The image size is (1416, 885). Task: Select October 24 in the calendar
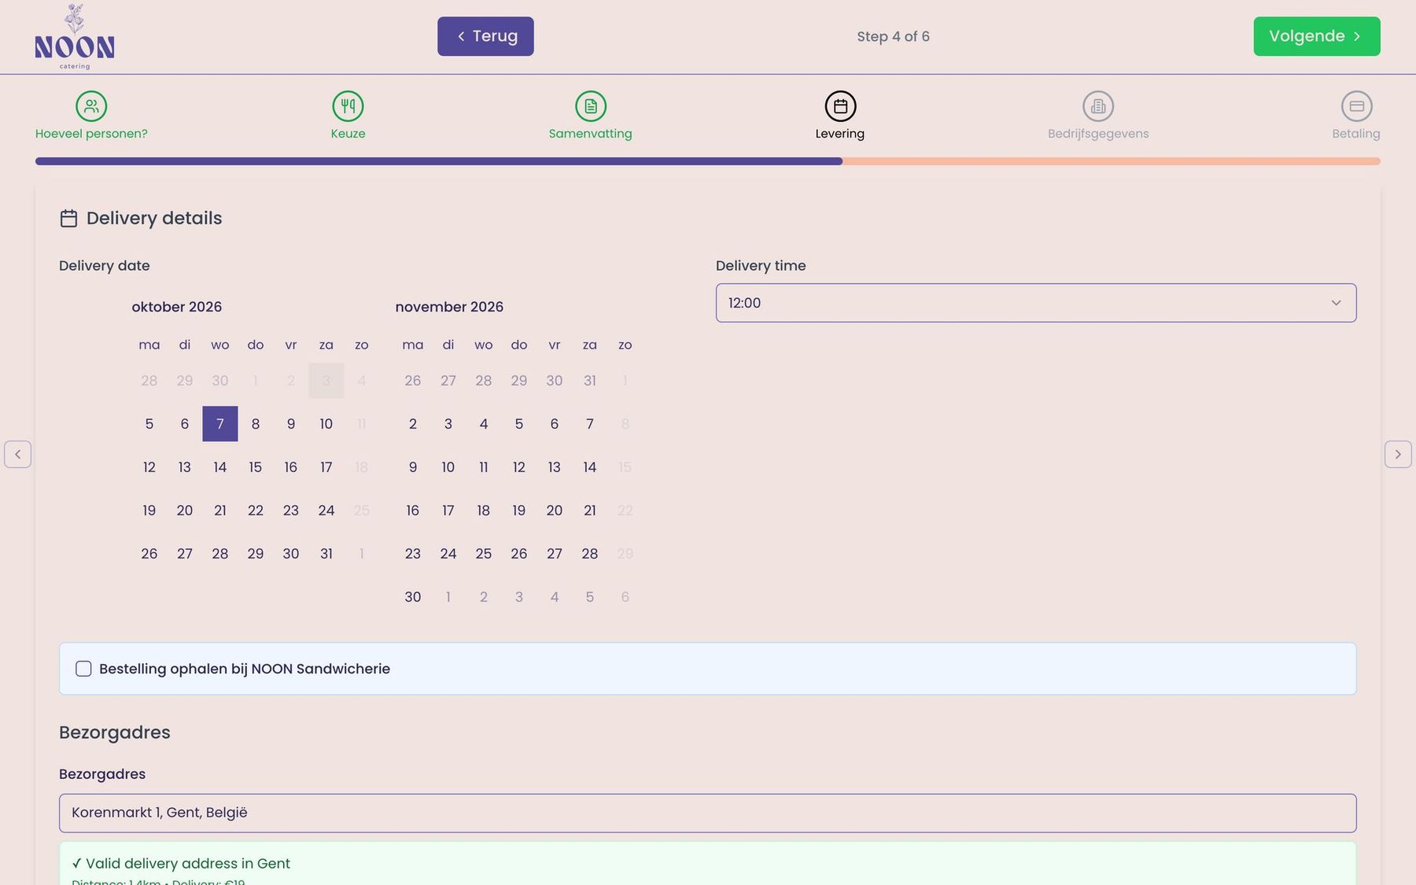pos(326,511)
